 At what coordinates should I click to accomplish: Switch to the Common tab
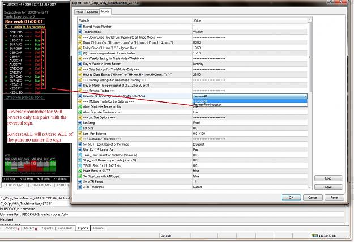(92, 12)
